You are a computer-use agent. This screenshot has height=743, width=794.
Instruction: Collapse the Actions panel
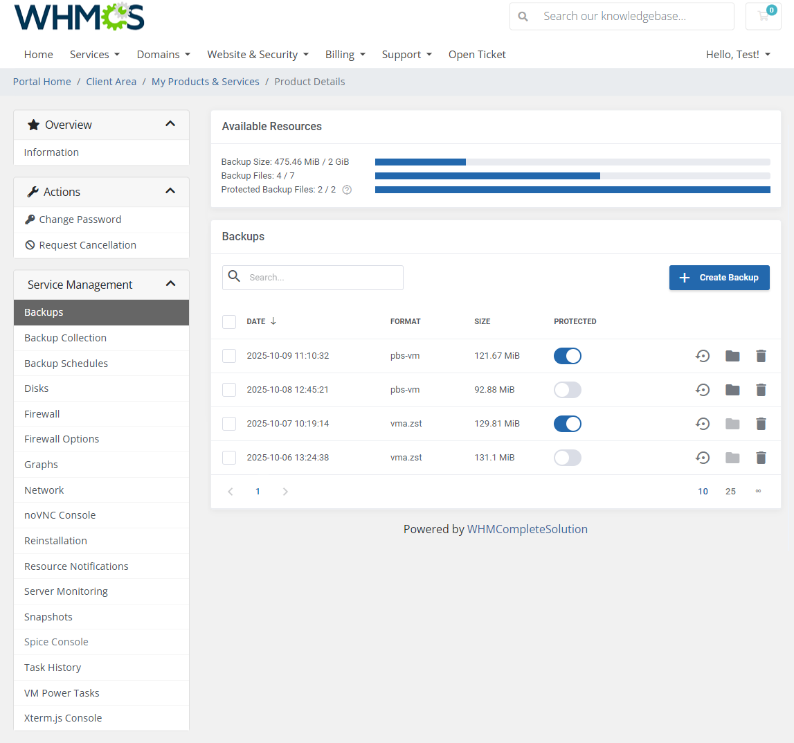coord(170,191)
